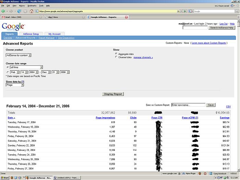Open the Show data by Page dropdown
The image size is (240, 180).
[15, 85]
